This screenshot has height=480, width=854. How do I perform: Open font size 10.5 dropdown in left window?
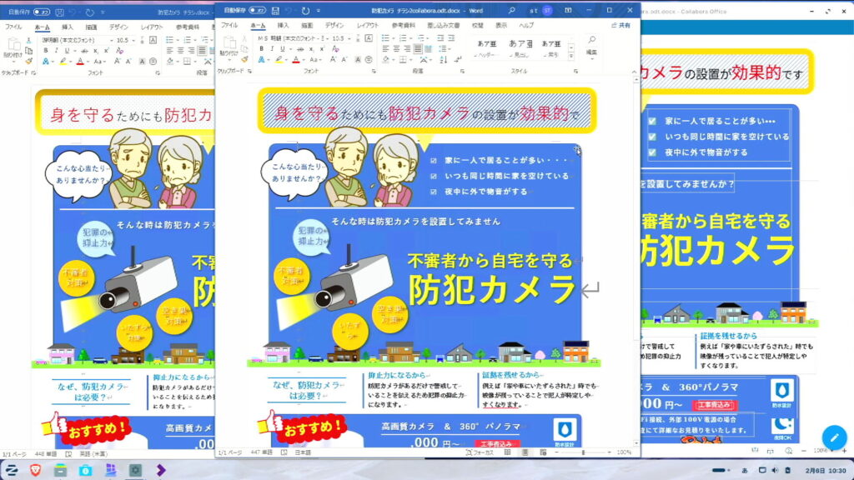(x=134, y=40)
